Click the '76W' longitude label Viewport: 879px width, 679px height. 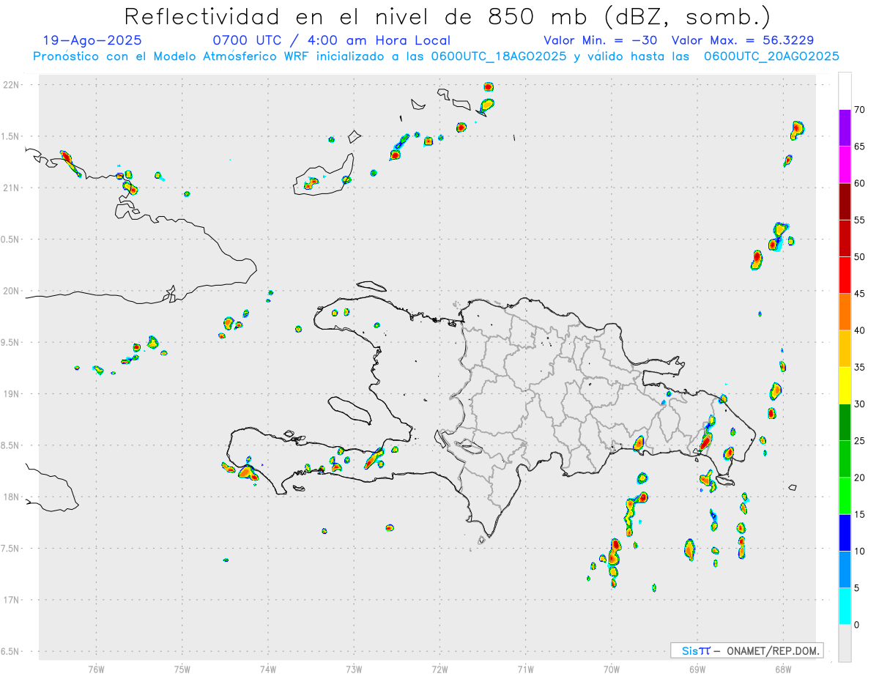[96, 669]
